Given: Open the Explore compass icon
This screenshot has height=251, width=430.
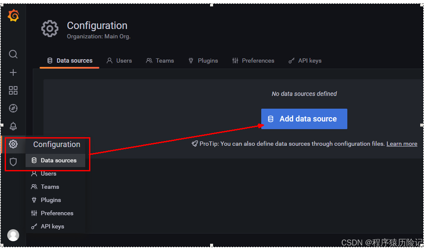Looking at the screenshot, I should click(x=13, y=108).
